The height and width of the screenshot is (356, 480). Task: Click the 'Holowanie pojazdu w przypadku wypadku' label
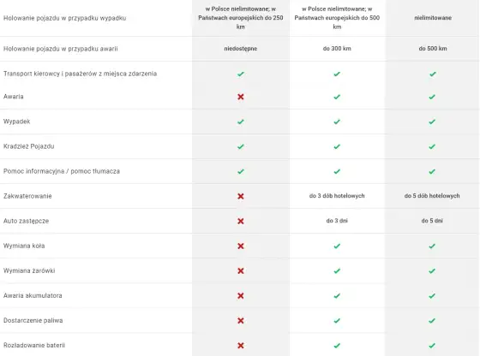64,18
